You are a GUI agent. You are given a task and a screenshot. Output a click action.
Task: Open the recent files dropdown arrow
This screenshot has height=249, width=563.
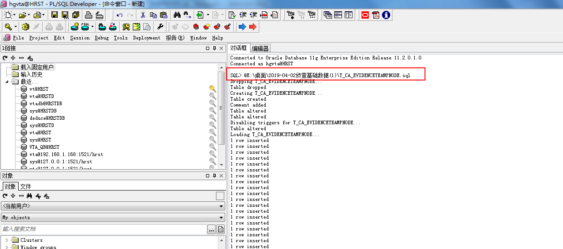[42, 15]
